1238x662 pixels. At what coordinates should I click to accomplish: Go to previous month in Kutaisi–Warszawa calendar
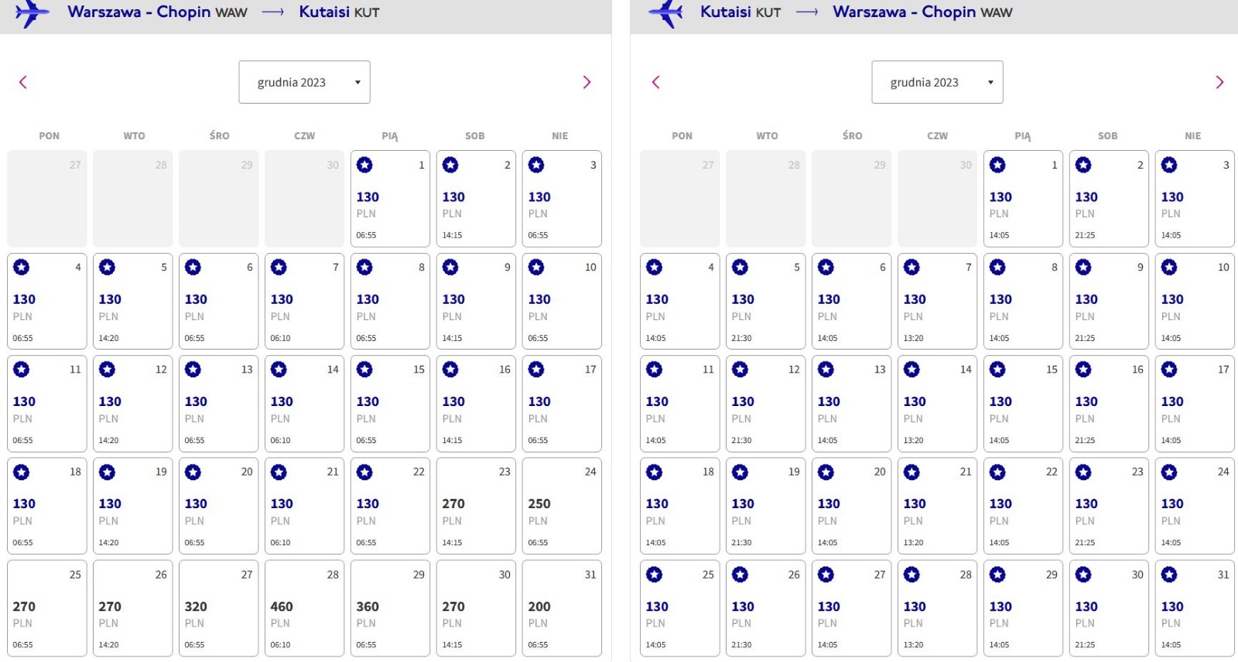pos(656,82)
